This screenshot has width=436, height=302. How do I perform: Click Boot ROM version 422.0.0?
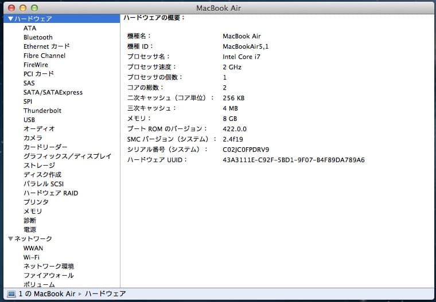click(235, 129)
